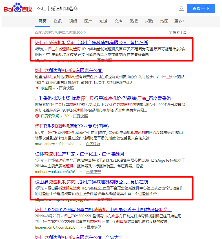Screen dimensions: 222x239
Task: Open result 仁怀减速机生产厂家 - 仁怀化工
Action: point(79,154)
